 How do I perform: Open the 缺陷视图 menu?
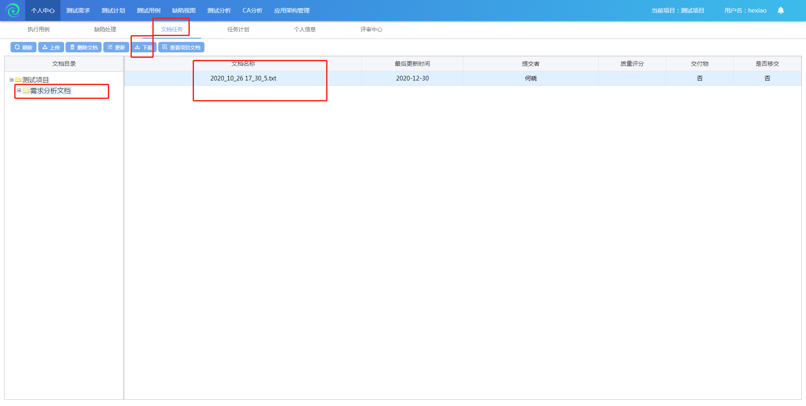(x=184, y=10)
